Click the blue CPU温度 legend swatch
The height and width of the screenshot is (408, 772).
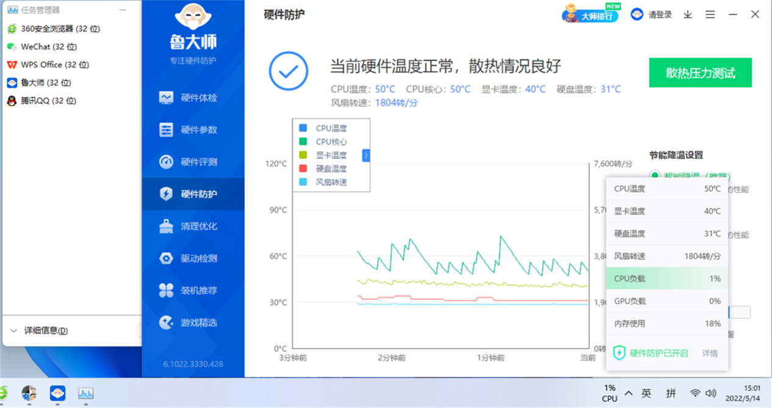tap(303, 128)
